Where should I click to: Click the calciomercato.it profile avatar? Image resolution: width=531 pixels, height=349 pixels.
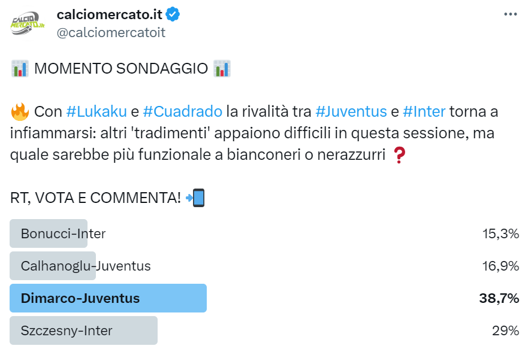pos(28,23)
